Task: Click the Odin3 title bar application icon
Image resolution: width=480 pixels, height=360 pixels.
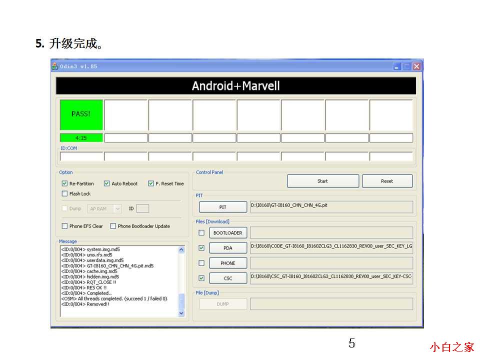Action: tap(55, 66)
